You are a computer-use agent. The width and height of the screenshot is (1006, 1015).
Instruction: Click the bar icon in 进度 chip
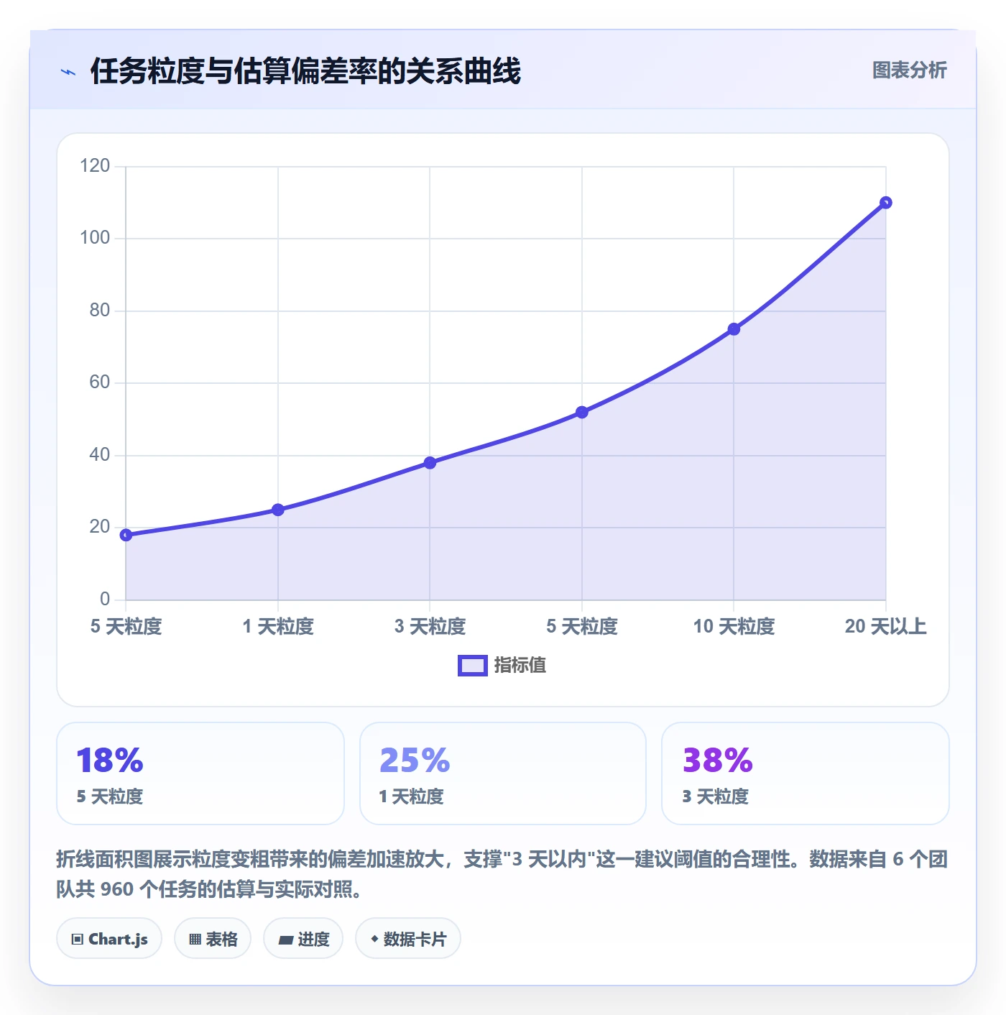pyautogui.click(x=285, y=940)
